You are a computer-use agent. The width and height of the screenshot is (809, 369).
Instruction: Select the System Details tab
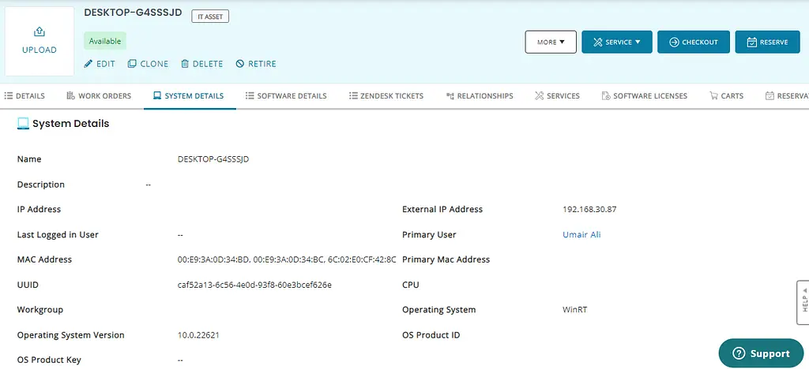(x=188, y=96)
